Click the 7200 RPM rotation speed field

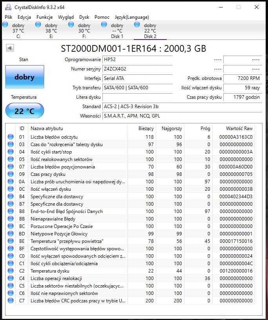(242, 78)
